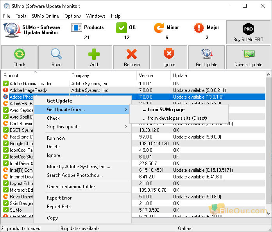Click the minor update icon beside AtlasVPN
The width and height of the screenshot is (272, 232).
click(6, 104)
